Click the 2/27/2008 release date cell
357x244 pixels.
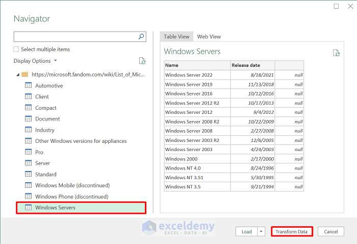252,131
